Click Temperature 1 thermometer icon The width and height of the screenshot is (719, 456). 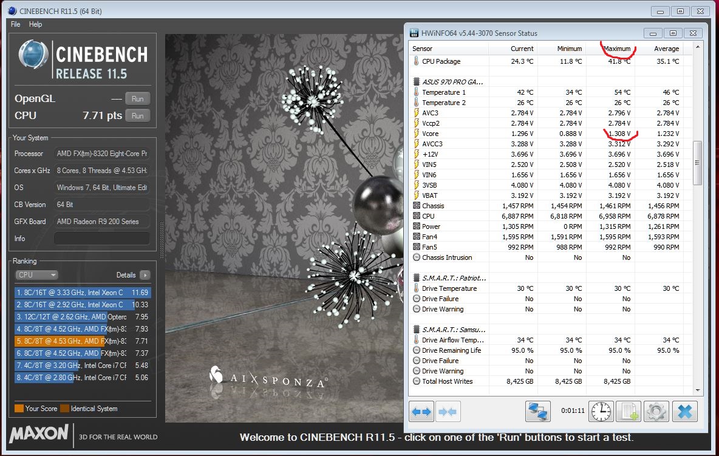click(x=416, y=92)
